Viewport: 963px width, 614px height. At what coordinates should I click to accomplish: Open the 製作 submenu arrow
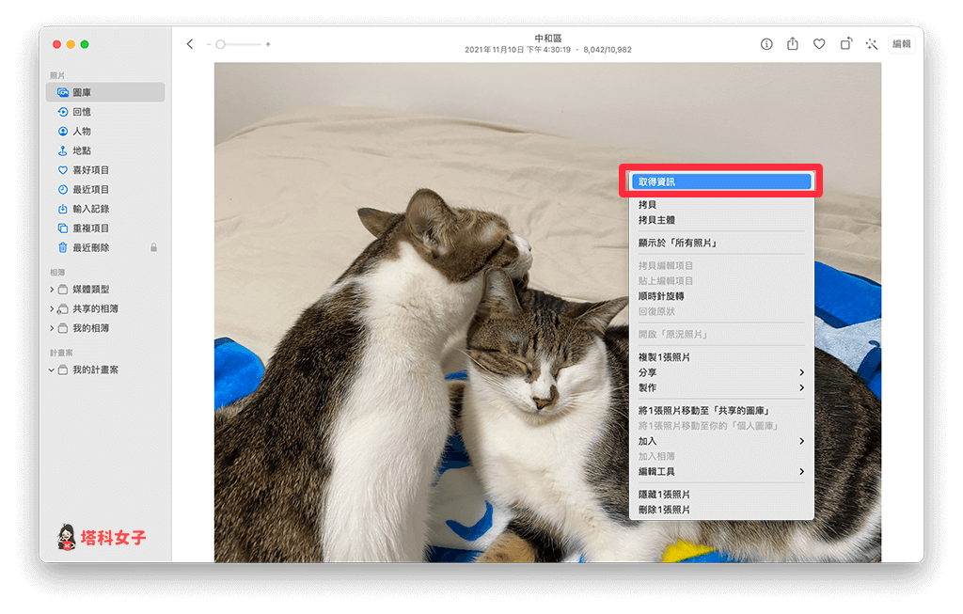pos(801,388)
